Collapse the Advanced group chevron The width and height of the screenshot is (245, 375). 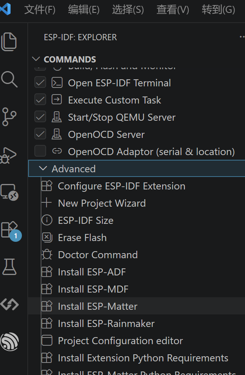pos(43,169)
